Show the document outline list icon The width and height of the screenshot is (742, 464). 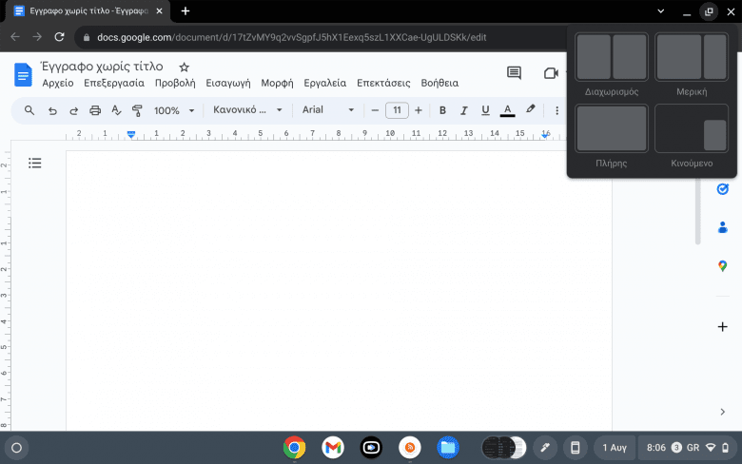coord(35,164)
